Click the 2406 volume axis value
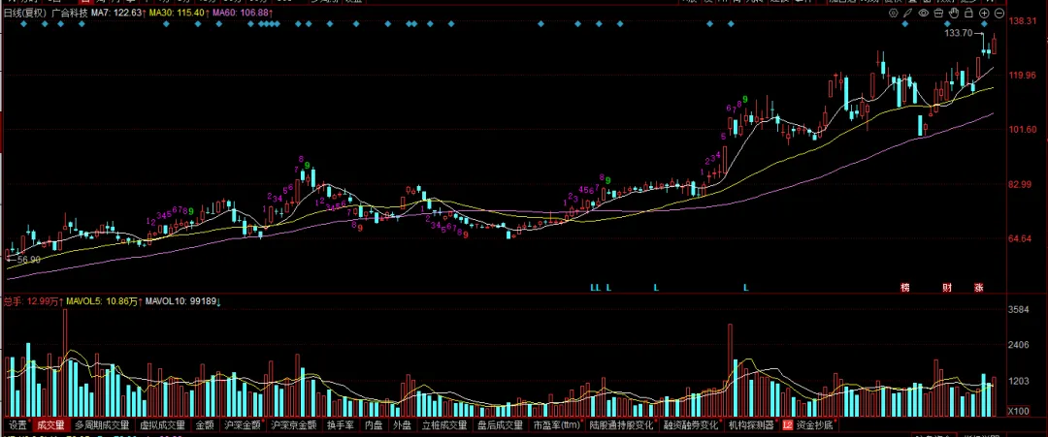 click(x=1019, y=346)
